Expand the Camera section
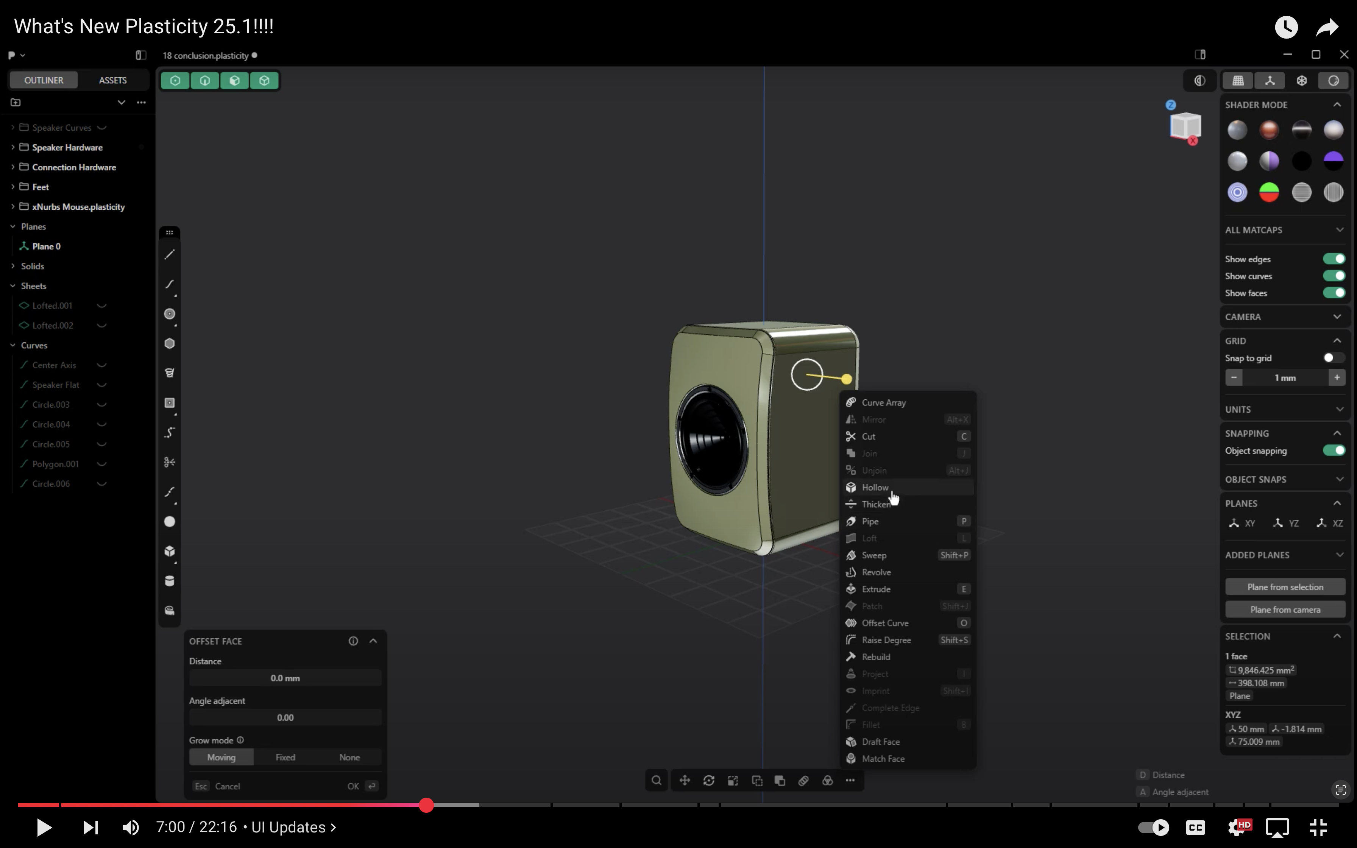Image resolution: width=1357 pixels, height=848 pixels. pos(1337,317)
